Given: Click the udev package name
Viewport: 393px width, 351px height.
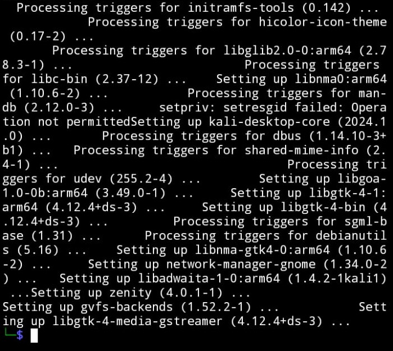Looking at the screenshot, I should tap(88, 179).
